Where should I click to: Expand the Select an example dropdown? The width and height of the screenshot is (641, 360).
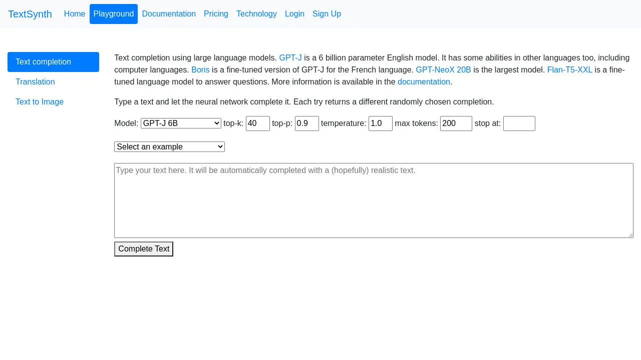tap(169, 146)
